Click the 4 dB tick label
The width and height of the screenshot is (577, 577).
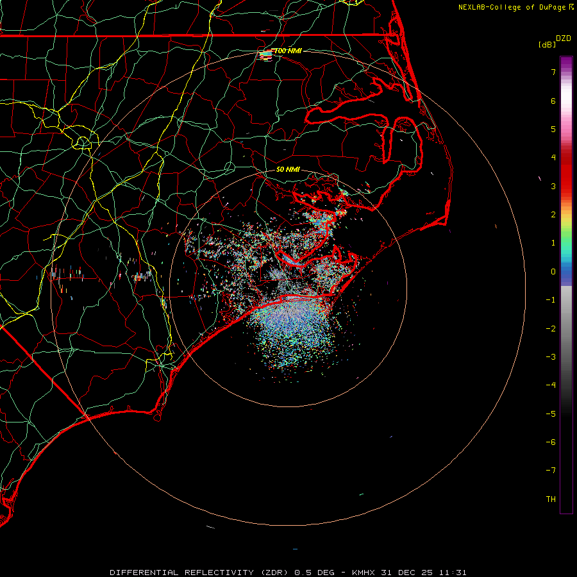[x=553, y=158]
